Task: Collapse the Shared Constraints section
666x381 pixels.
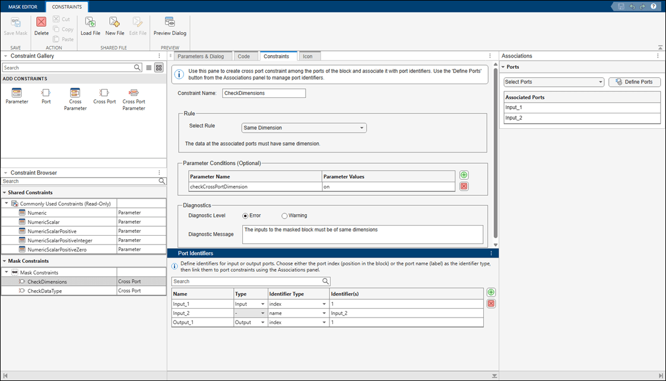Action: (5, 192)
